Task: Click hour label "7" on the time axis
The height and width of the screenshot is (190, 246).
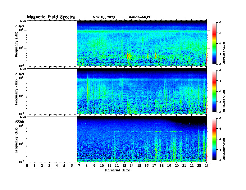Action: point(79,166)
